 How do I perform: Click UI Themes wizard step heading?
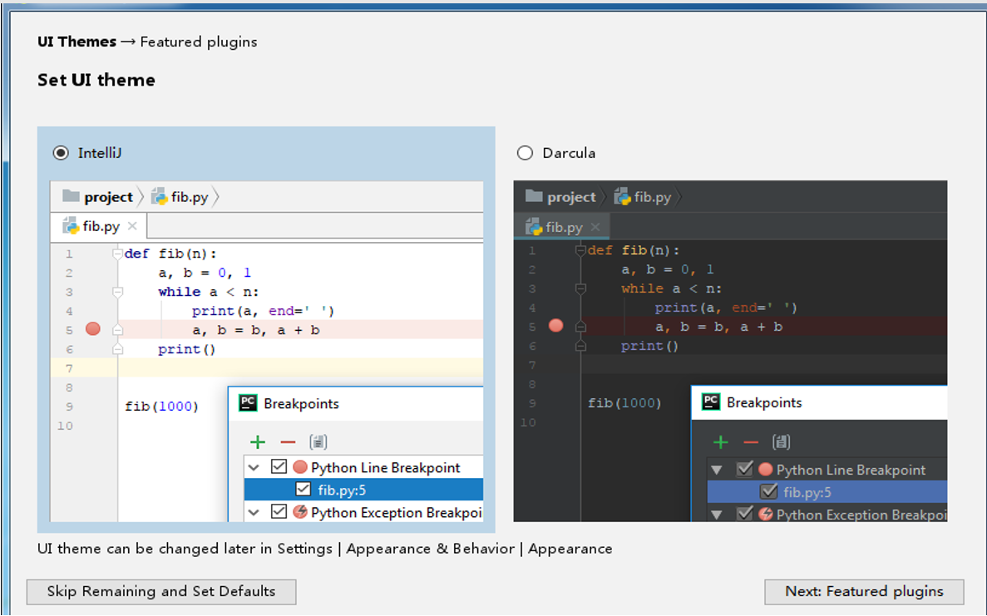76,42
